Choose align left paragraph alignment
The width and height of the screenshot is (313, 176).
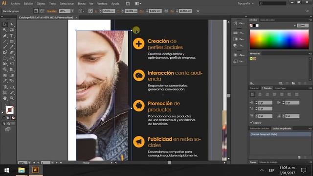[252, 94]
